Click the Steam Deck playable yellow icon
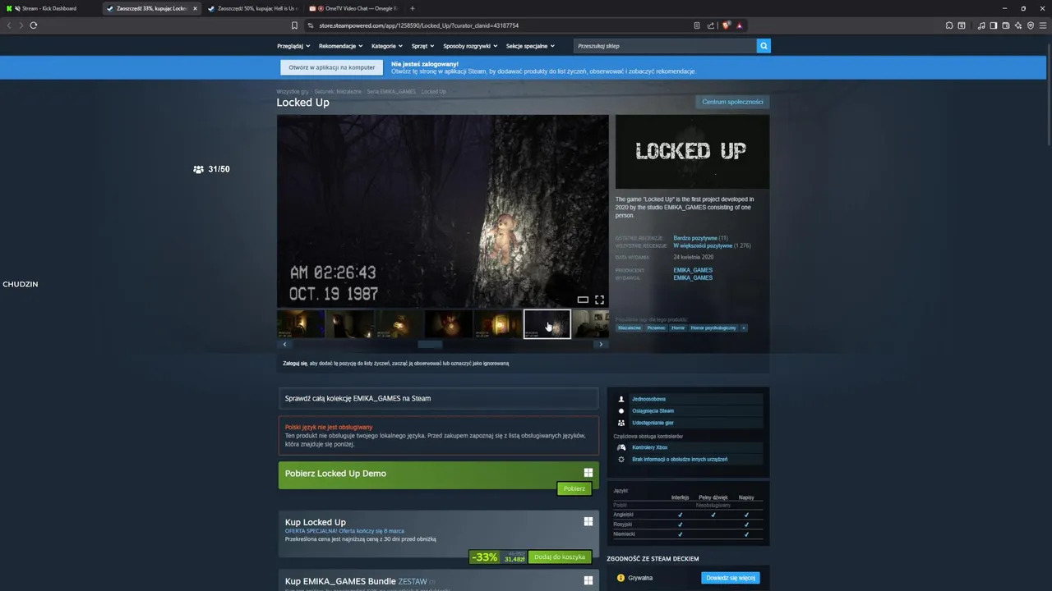1052x591 pixels. (x=621, y=578)
